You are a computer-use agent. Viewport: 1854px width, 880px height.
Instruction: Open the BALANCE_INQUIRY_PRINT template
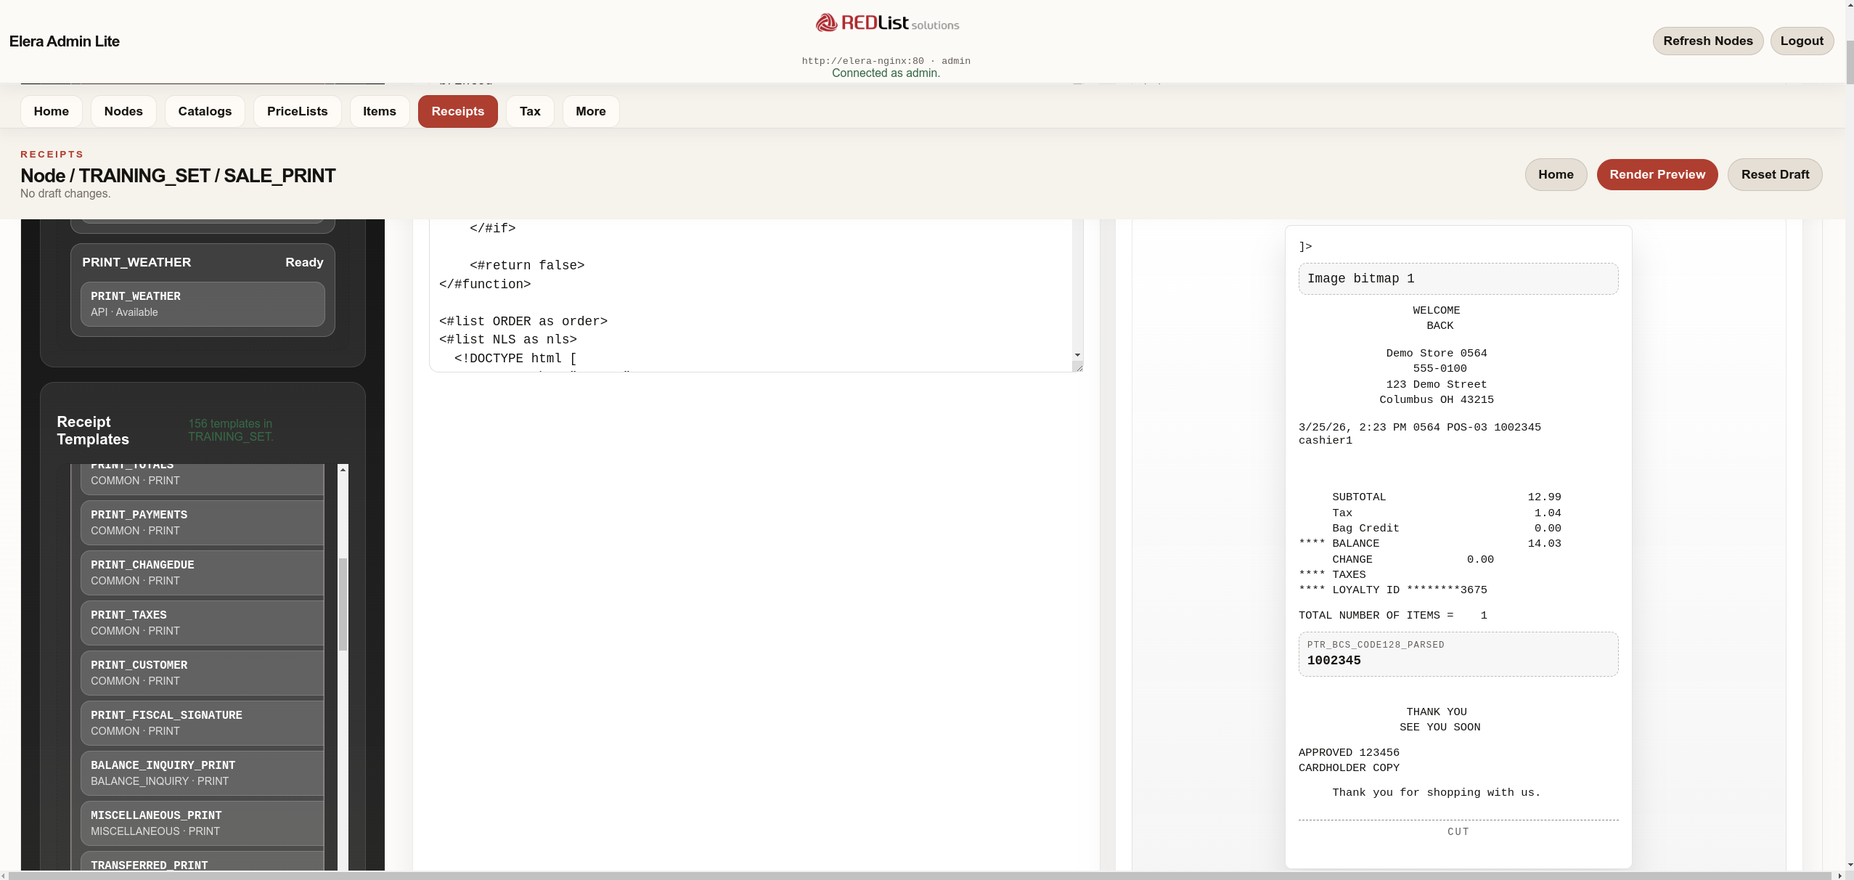[202, 773]
